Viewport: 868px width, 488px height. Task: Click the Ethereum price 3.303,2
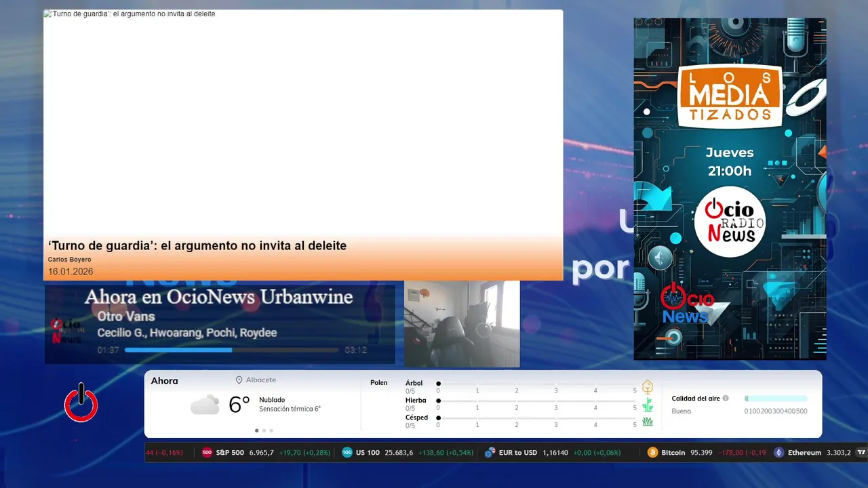[838, 453]
